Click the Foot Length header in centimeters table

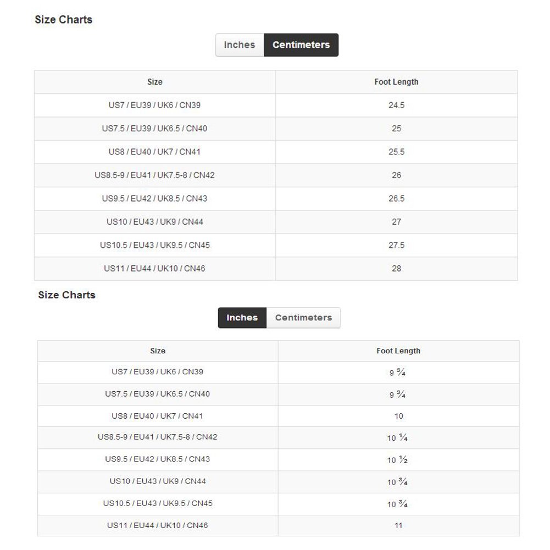(396, 82)
